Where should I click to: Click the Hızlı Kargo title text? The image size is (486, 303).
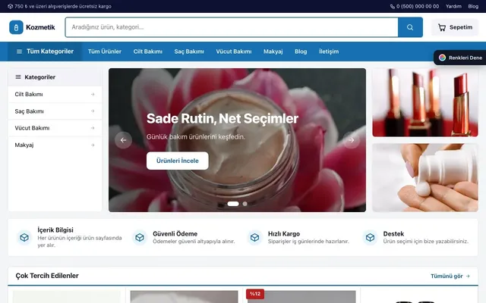click(283, 234)
